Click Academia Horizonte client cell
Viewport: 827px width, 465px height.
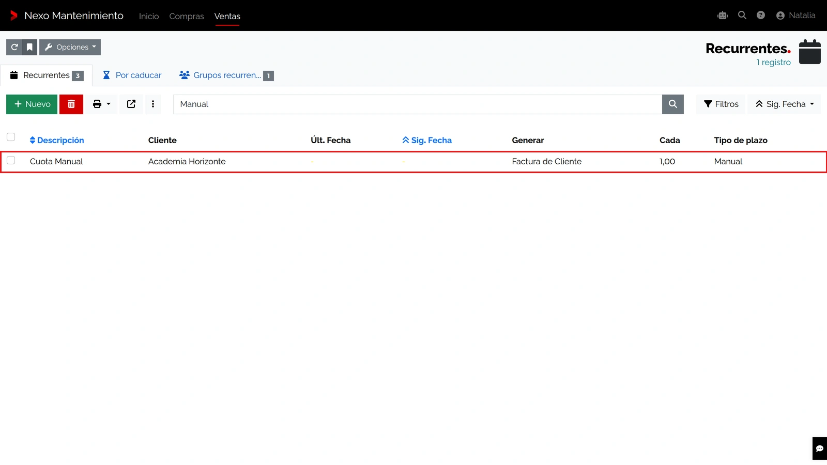(x=187, y=162)
